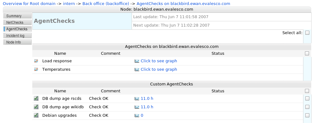This screenshot has width=315, height=123.
Task: Open the Node Info tab
Action: [18, 42]
